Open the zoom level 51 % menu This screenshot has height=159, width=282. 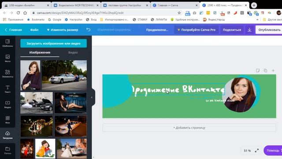[247, 151]
